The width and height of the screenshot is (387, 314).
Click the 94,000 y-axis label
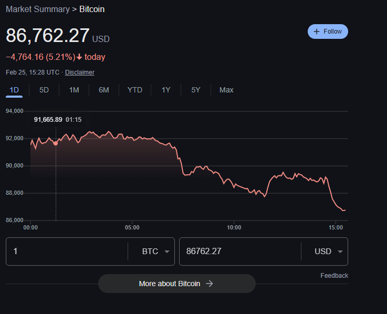click(15, 111)
